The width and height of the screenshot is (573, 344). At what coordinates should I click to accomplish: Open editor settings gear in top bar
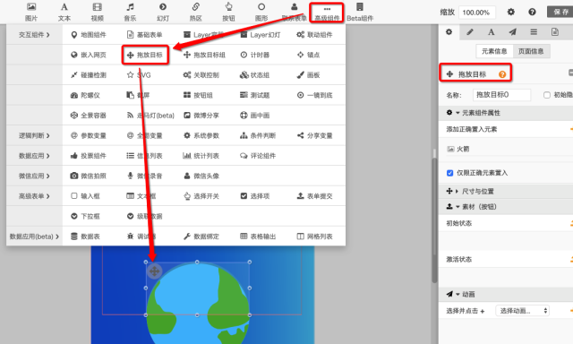[511, 12]
